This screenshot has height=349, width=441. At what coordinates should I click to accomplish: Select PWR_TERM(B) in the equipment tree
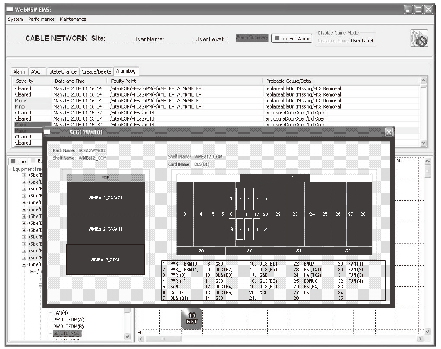[68, 327]
